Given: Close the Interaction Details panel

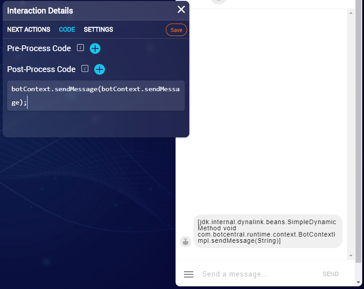Looking at the screenshot, I should [181, 9].
